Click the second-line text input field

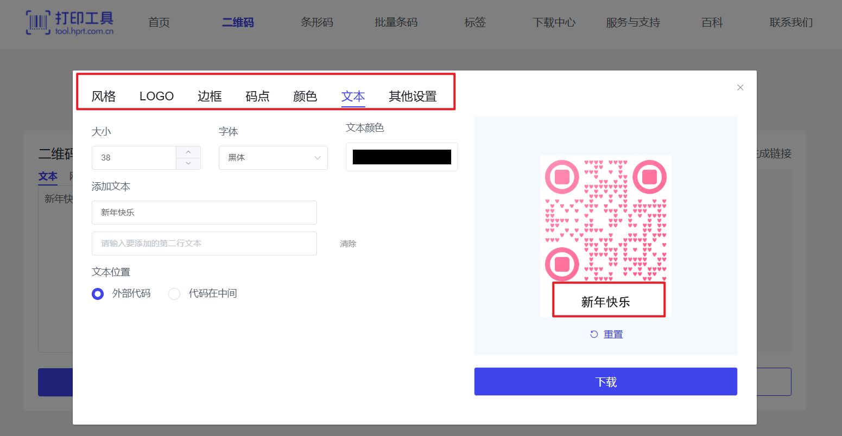pyautogui.click(x=204, y=243)
